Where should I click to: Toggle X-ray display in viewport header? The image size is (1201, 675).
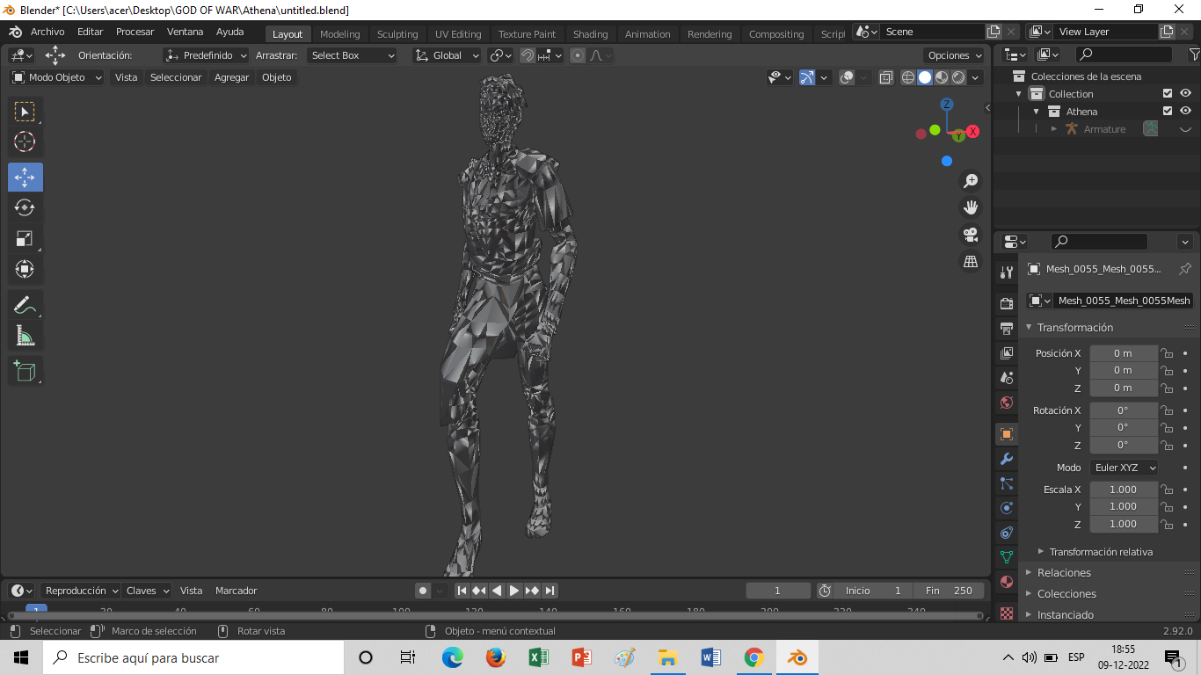pos(886,77)
